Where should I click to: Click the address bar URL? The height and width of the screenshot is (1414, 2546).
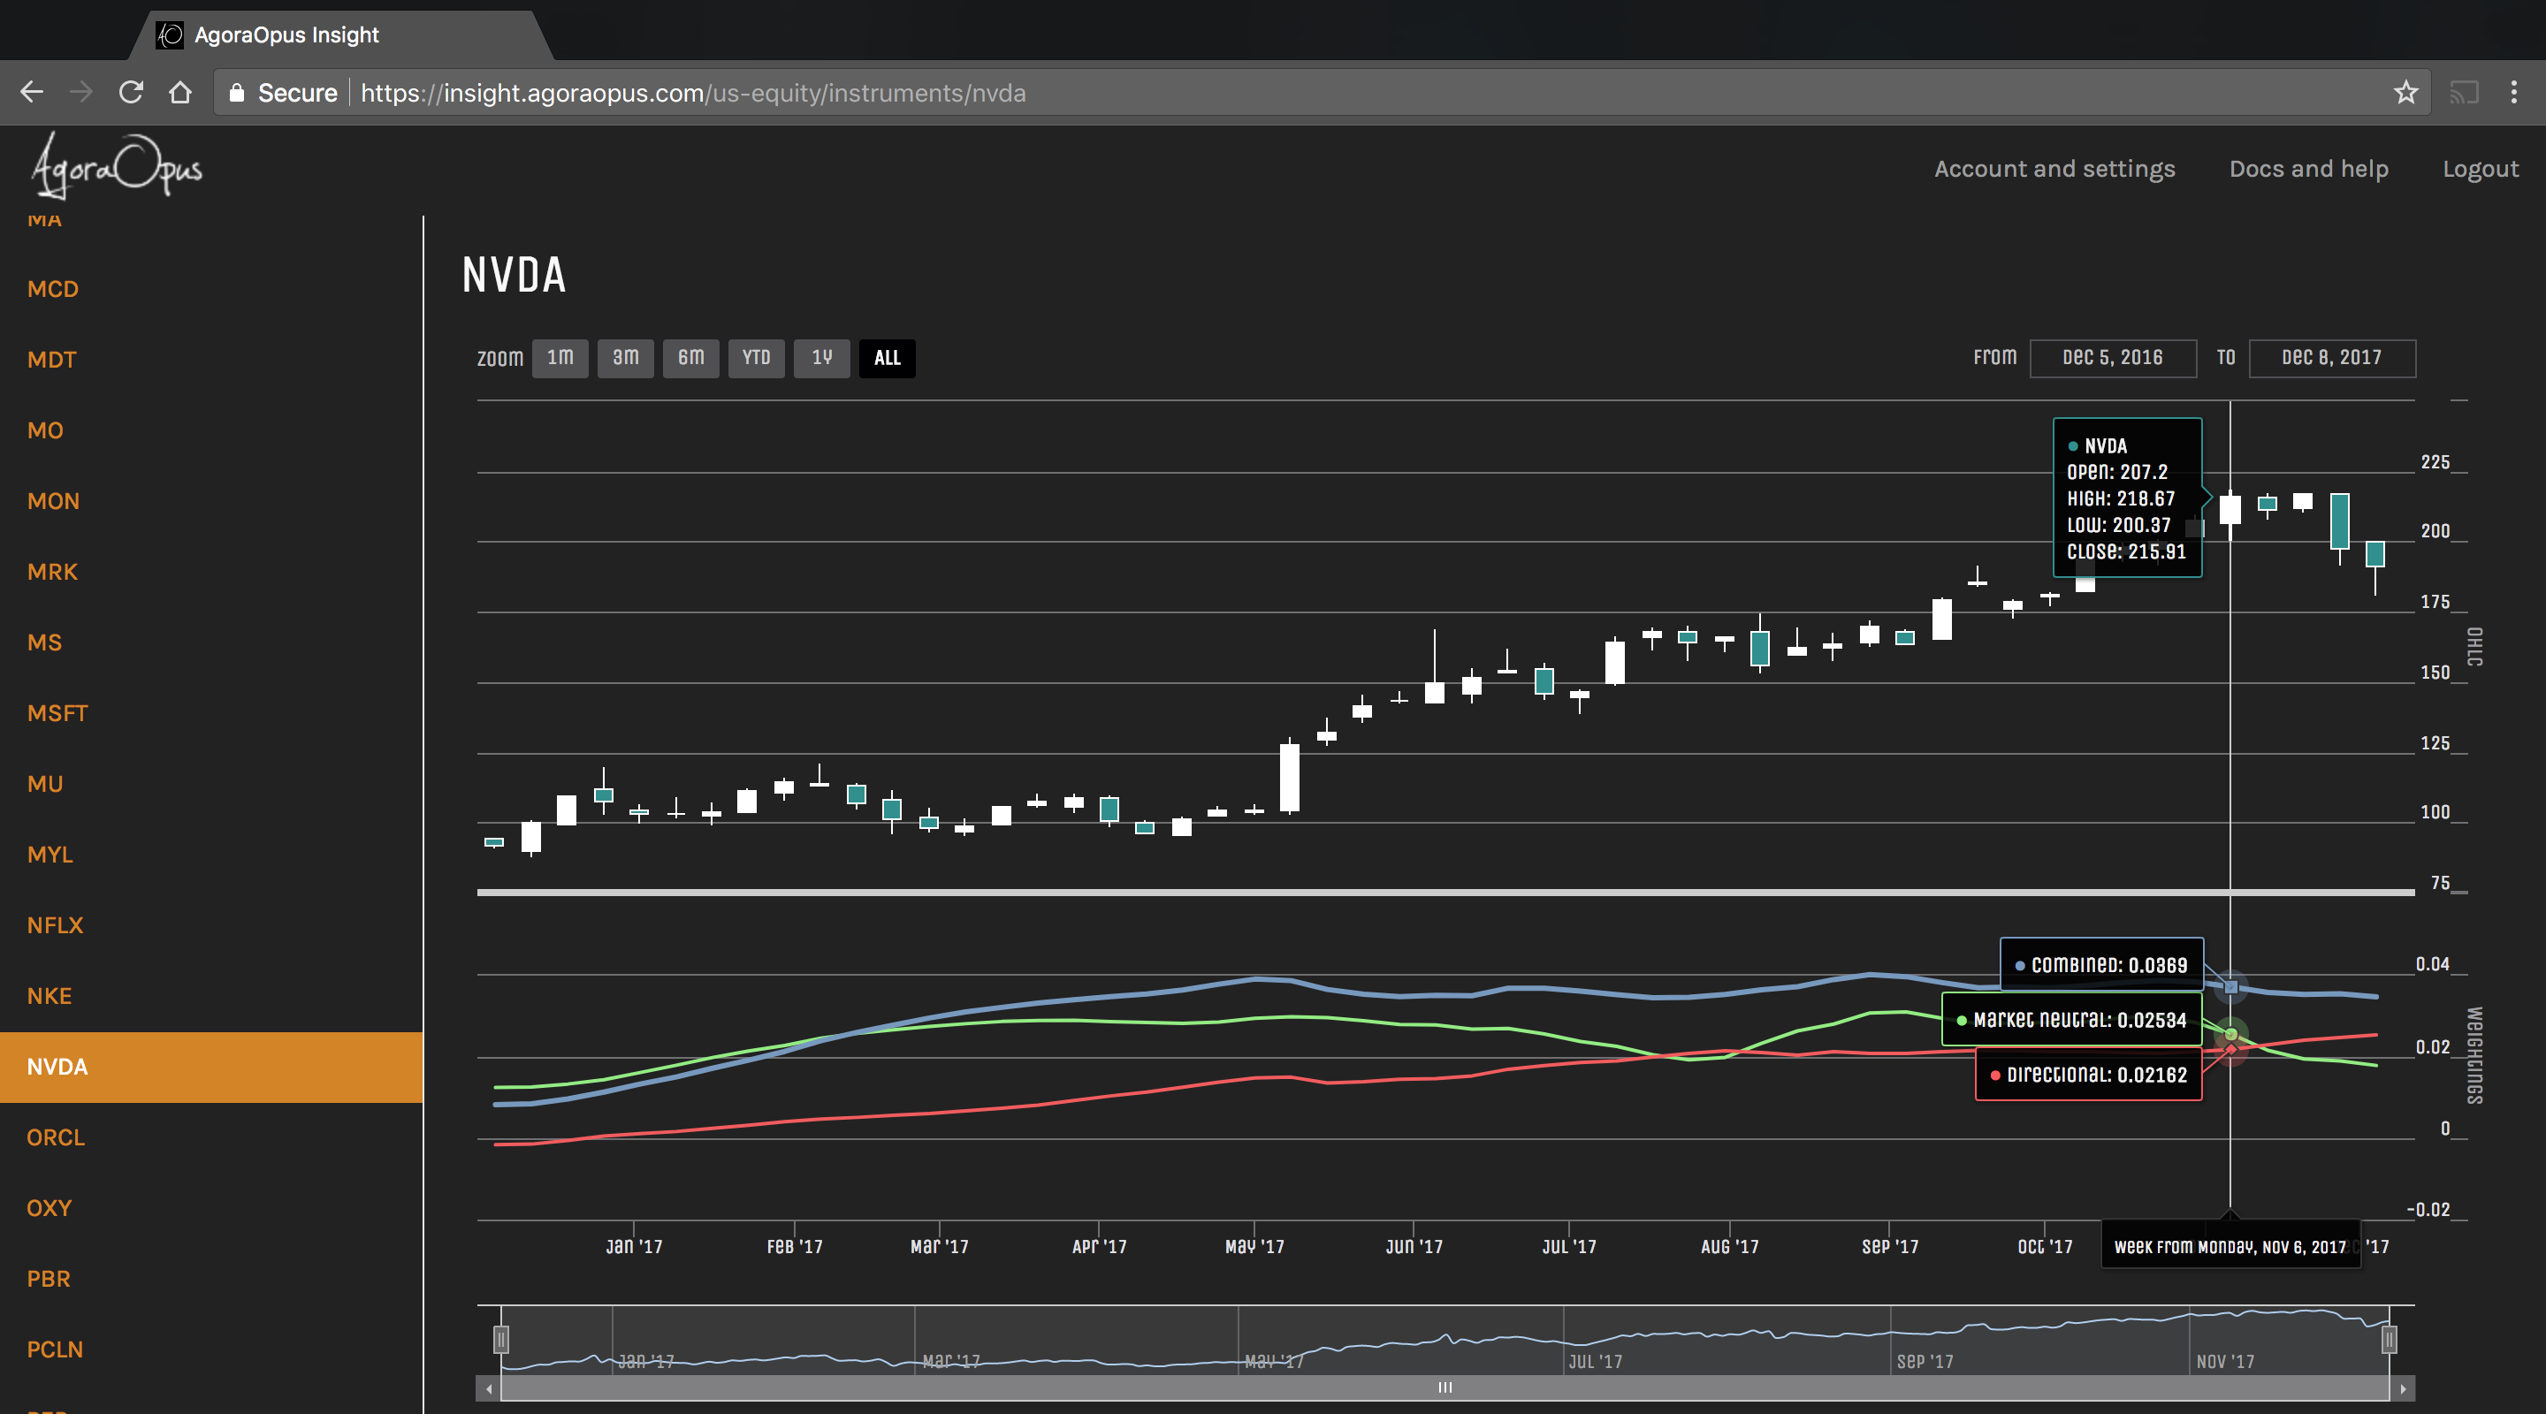coord(693,92)
